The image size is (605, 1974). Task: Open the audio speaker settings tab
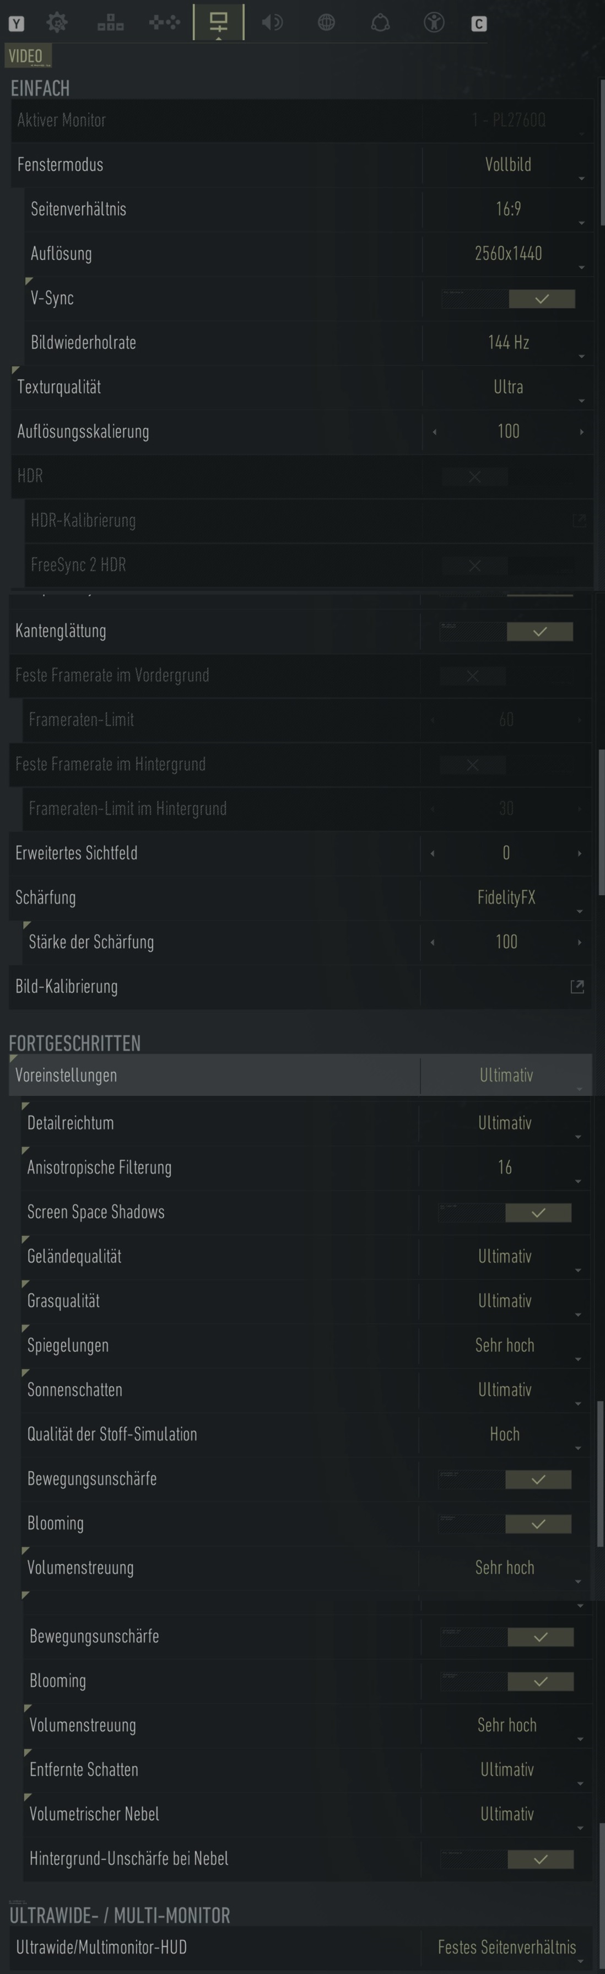272,23
